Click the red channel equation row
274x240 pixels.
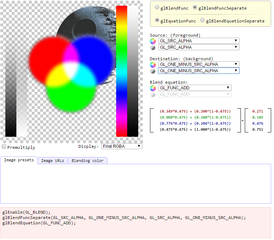pos(195,111)
